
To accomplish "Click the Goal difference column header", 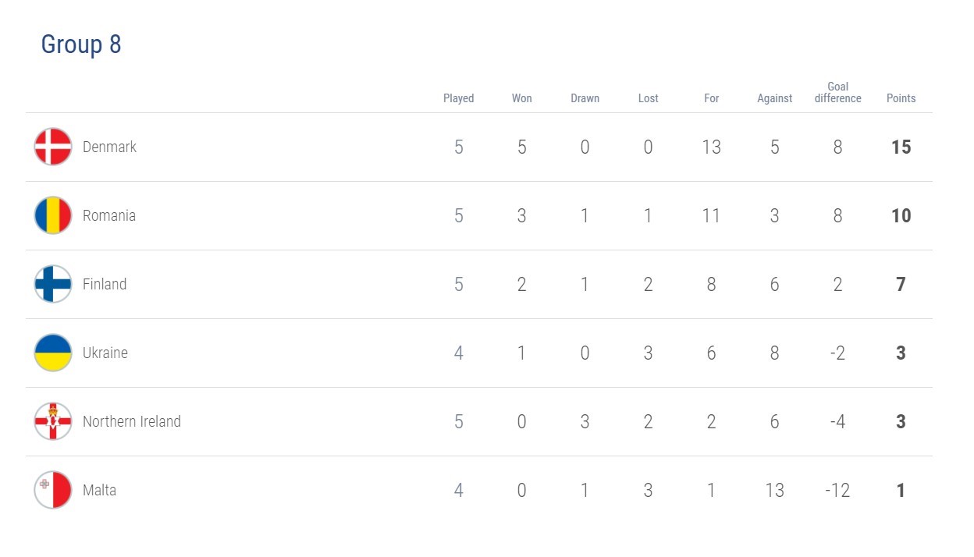I will coord(838,92).
